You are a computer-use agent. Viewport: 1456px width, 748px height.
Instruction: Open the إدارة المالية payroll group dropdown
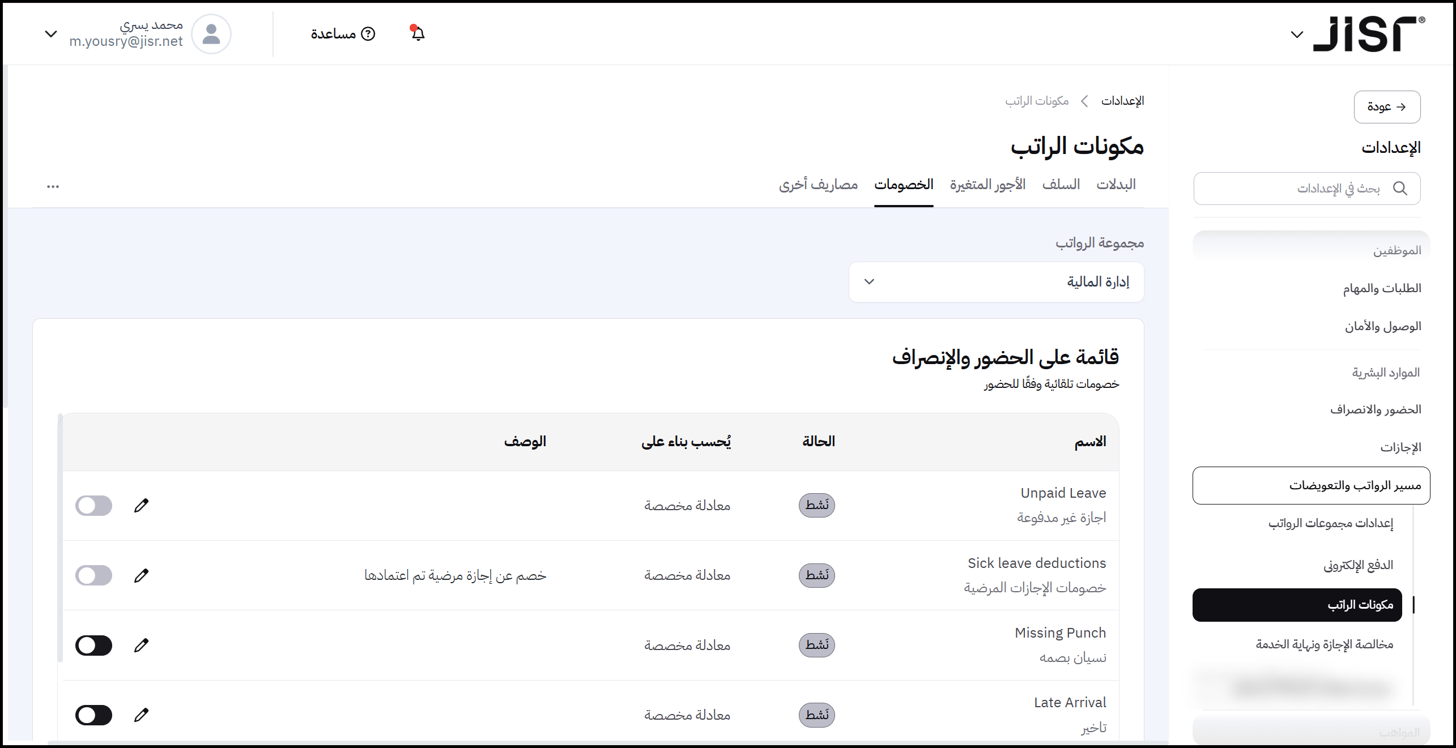[x=996, y=282]
